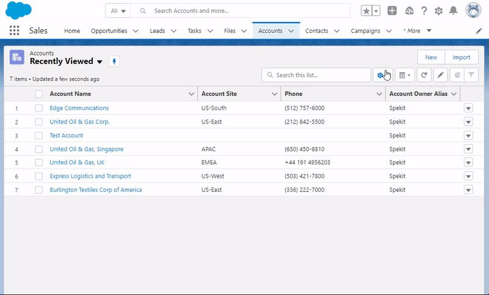Switch to the Tasks tab
This screenshot has height=295, width=489.
(194, 31)
